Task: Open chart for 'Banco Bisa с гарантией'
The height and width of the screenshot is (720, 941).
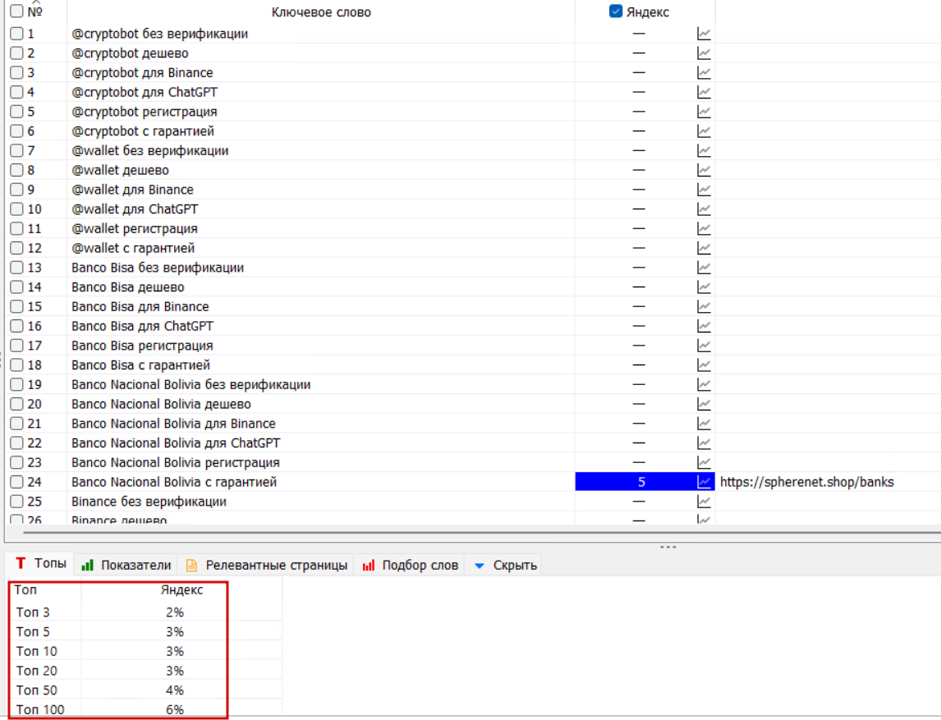Action: tap(704, 365)
